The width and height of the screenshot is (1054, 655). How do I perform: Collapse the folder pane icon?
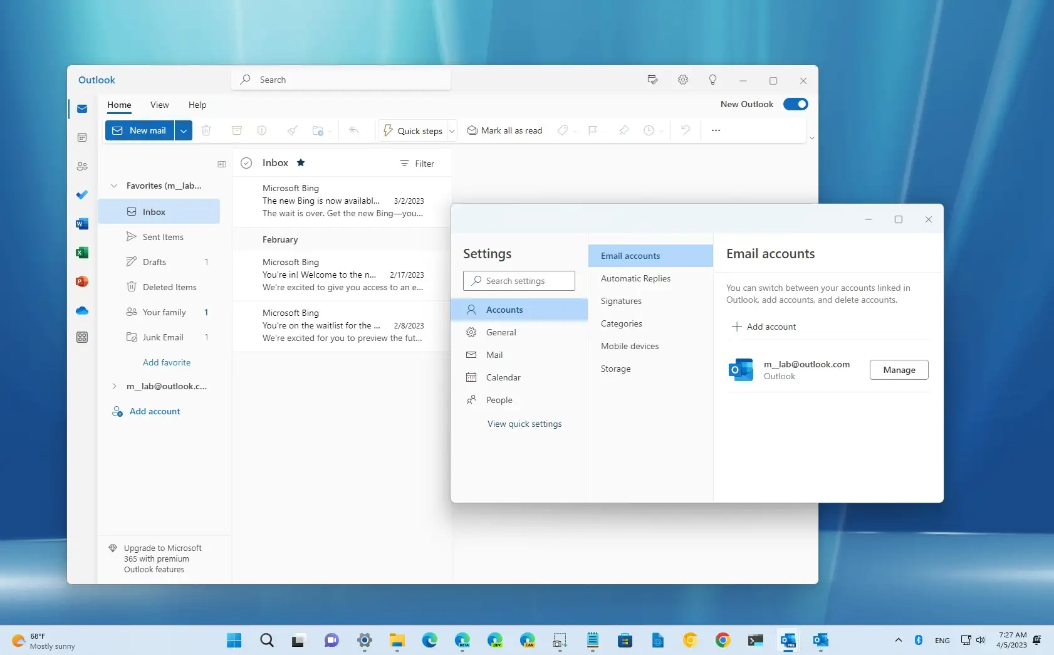[222, 164]
